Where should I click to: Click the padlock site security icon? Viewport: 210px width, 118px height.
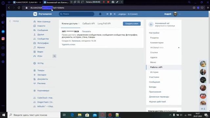coord(27,8)
